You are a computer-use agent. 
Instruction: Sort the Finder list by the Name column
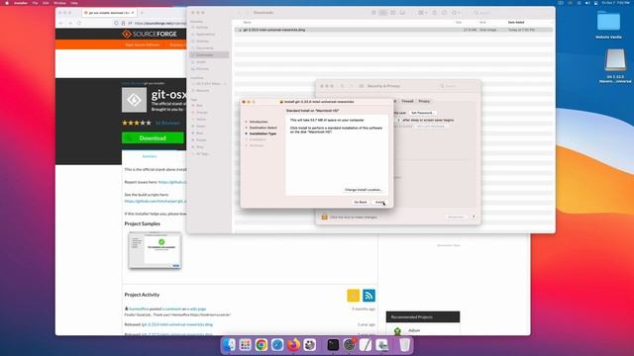coord(247,22)
